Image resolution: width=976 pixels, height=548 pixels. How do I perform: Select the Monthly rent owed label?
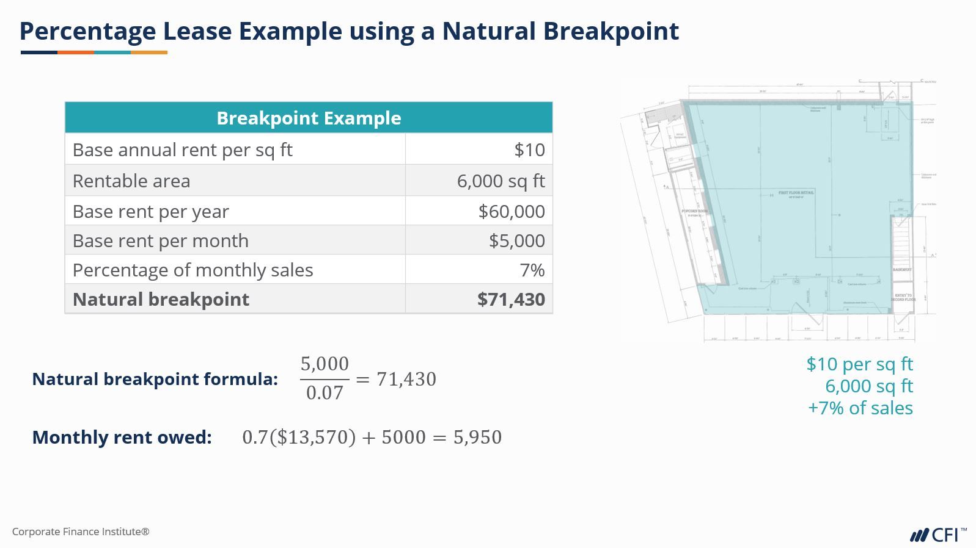pyautogui.click(x=122, y=437)
